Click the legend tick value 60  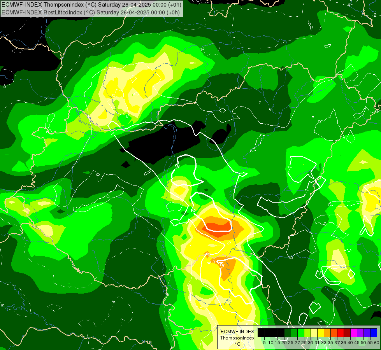tap(377, 343)
